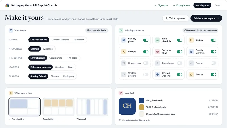227x128 pixels.
Task: Click the Your words T icon
Action: click(x=11, y=31)
